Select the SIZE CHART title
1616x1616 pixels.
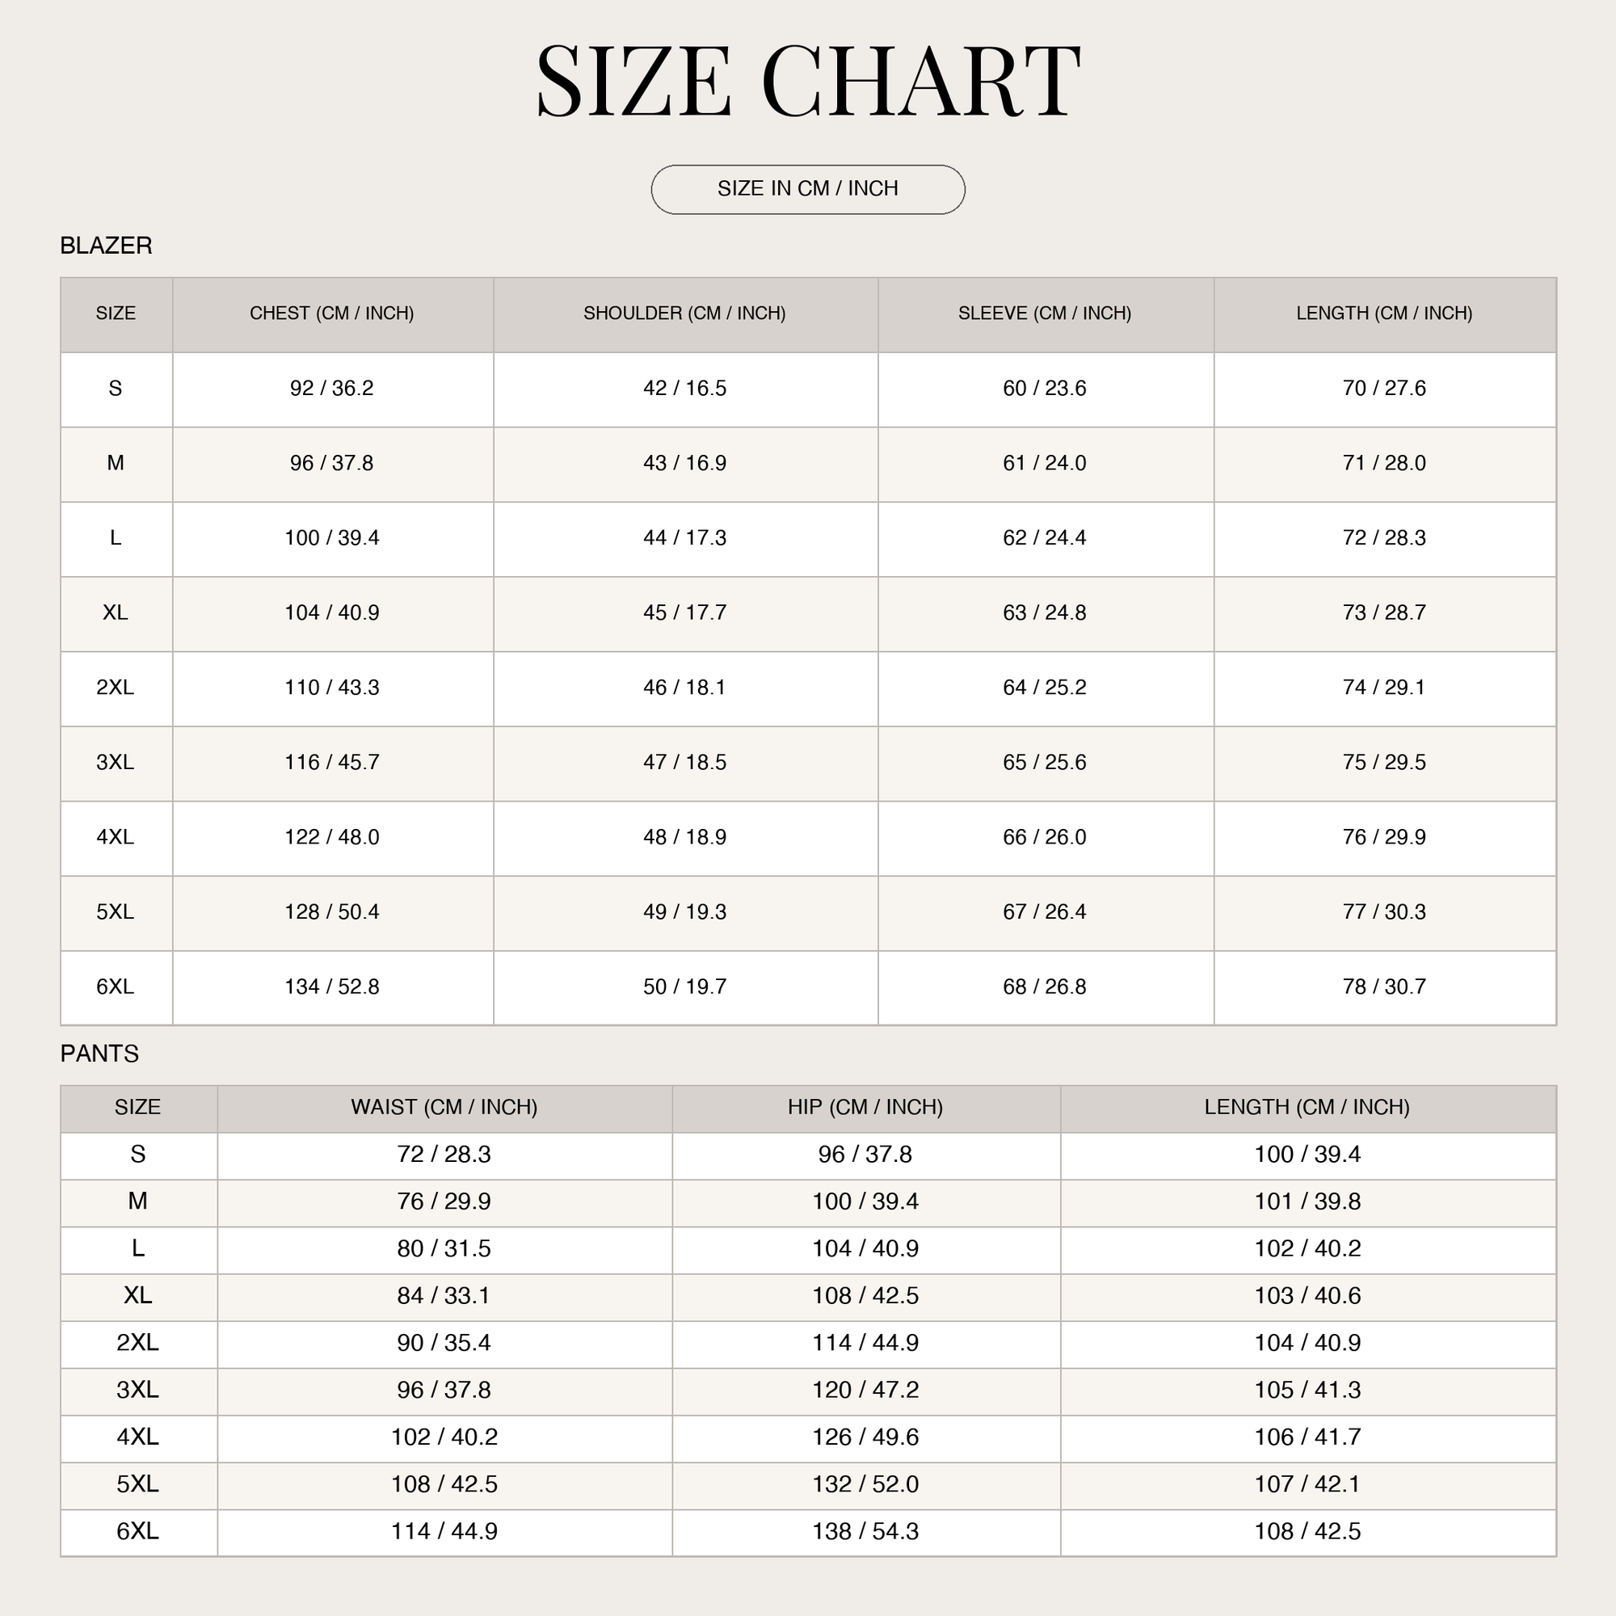(808, 81)
